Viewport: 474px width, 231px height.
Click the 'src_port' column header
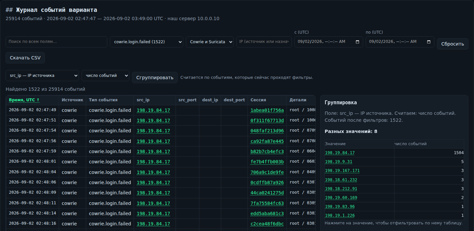[187, 100]
